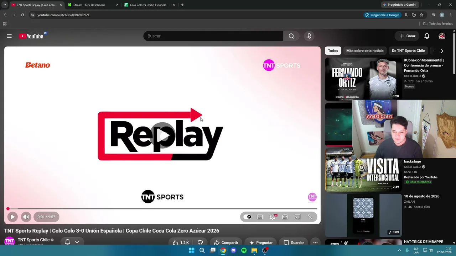Viewport: 456px width, 256px height.
Task: Open Todos los favoritos bookmarks folder
Action: click(x=438, y=24)
